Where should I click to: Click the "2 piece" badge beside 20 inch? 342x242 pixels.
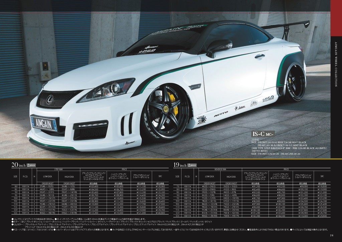coord(31,165)
